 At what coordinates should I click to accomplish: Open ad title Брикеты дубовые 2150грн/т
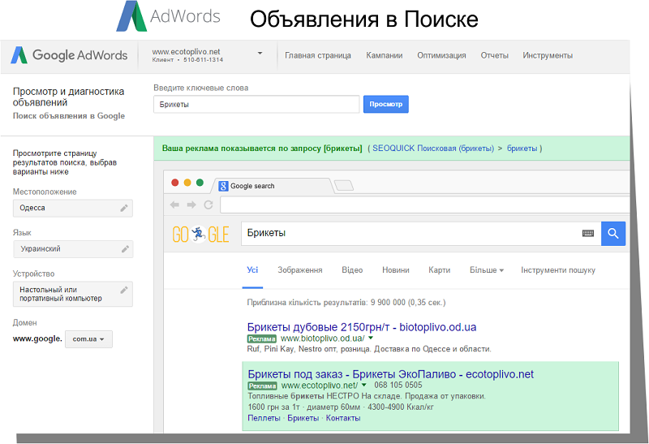click(x=362, y=327)
